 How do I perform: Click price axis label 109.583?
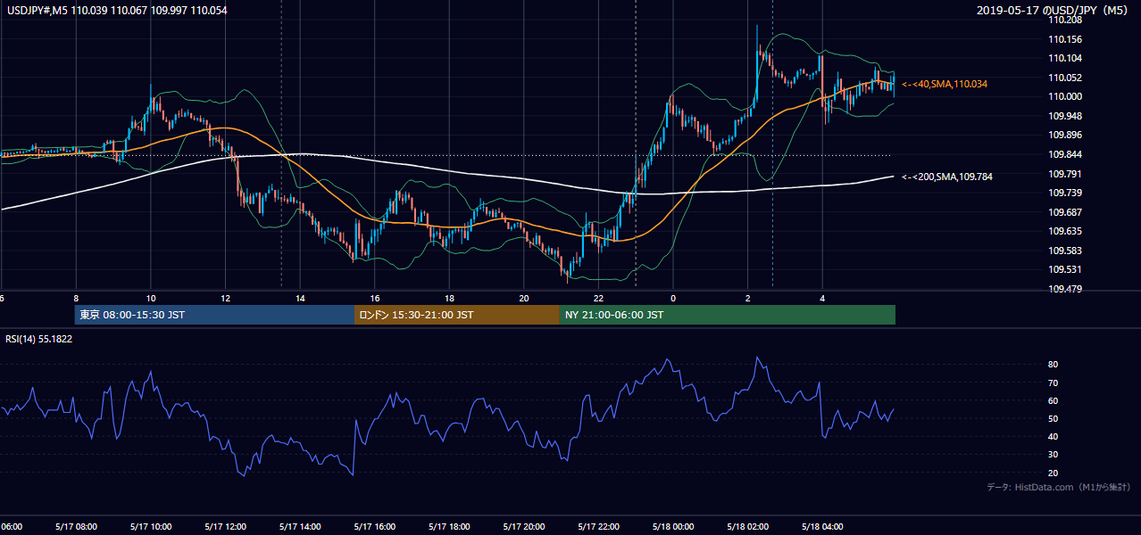click(x=1066, y=251)
